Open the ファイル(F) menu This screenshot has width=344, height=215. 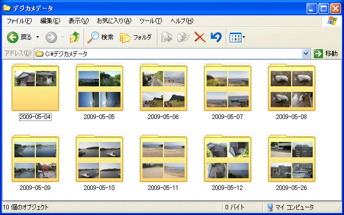pos(19,21)
